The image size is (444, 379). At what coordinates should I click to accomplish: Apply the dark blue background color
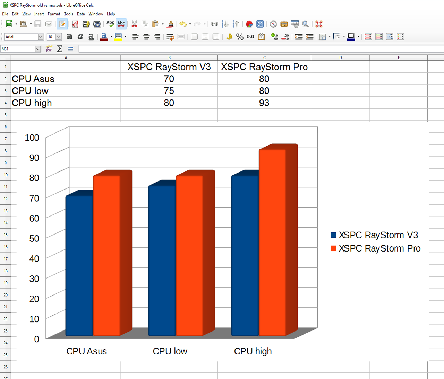point(351,37)
